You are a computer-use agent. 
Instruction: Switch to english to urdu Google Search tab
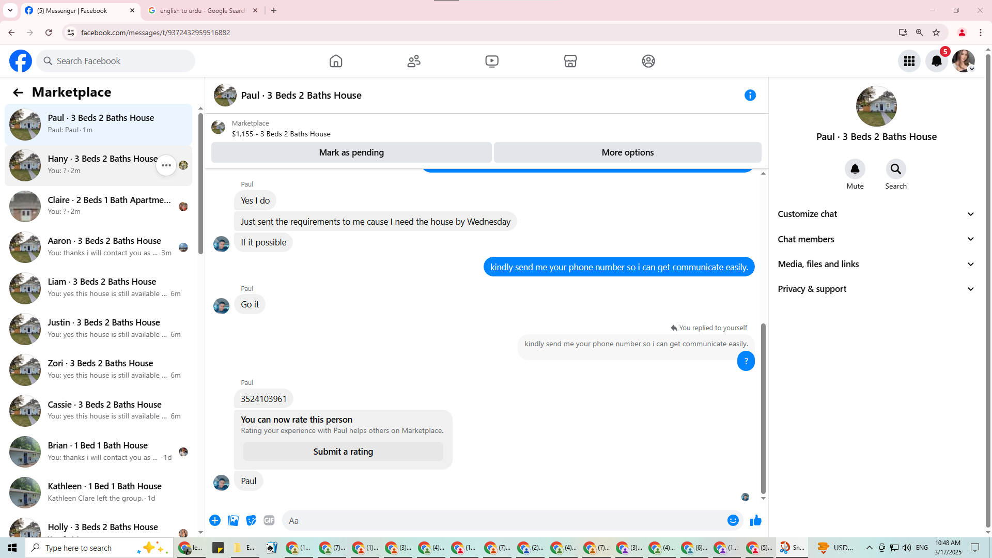[x=203, y=10]
